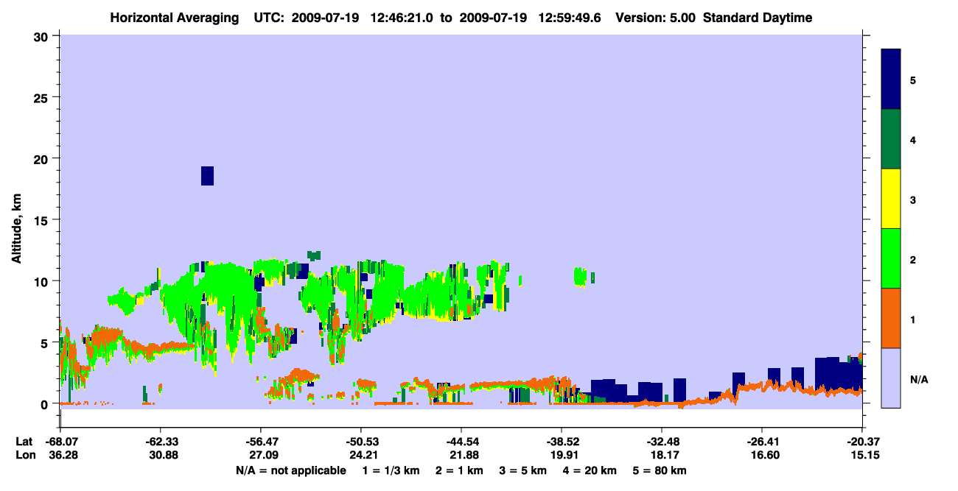This screenshot has width=958, height=491.
Task: Click the '4 = 20 km' legend note
Action: pos(591,470)
